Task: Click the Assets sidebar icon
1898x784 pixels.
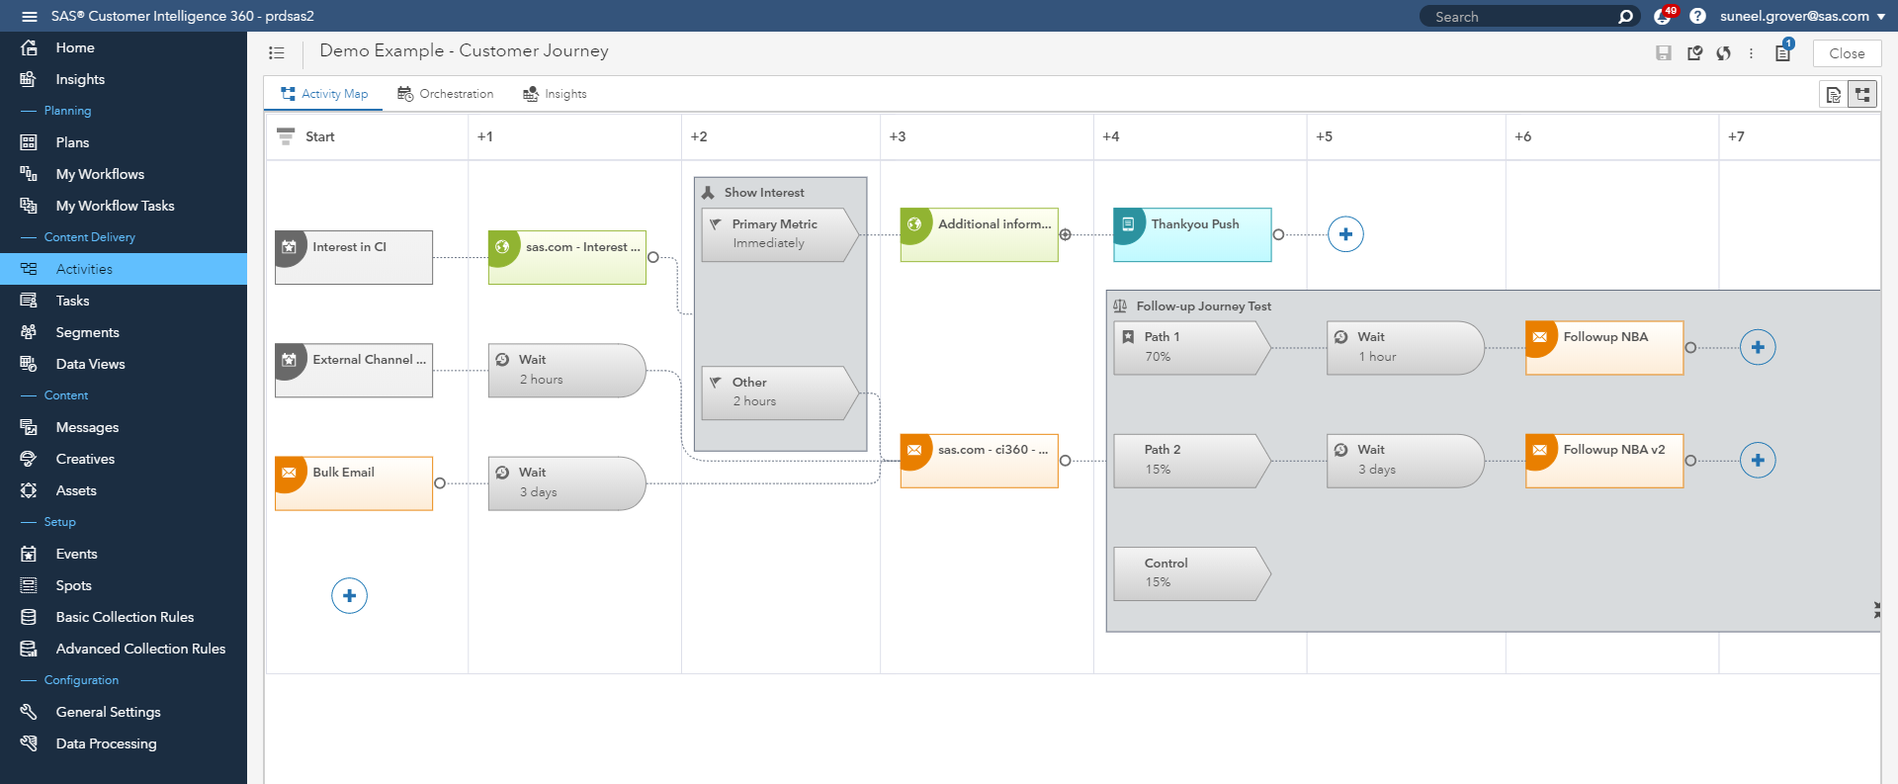Action: pos(29,490)
